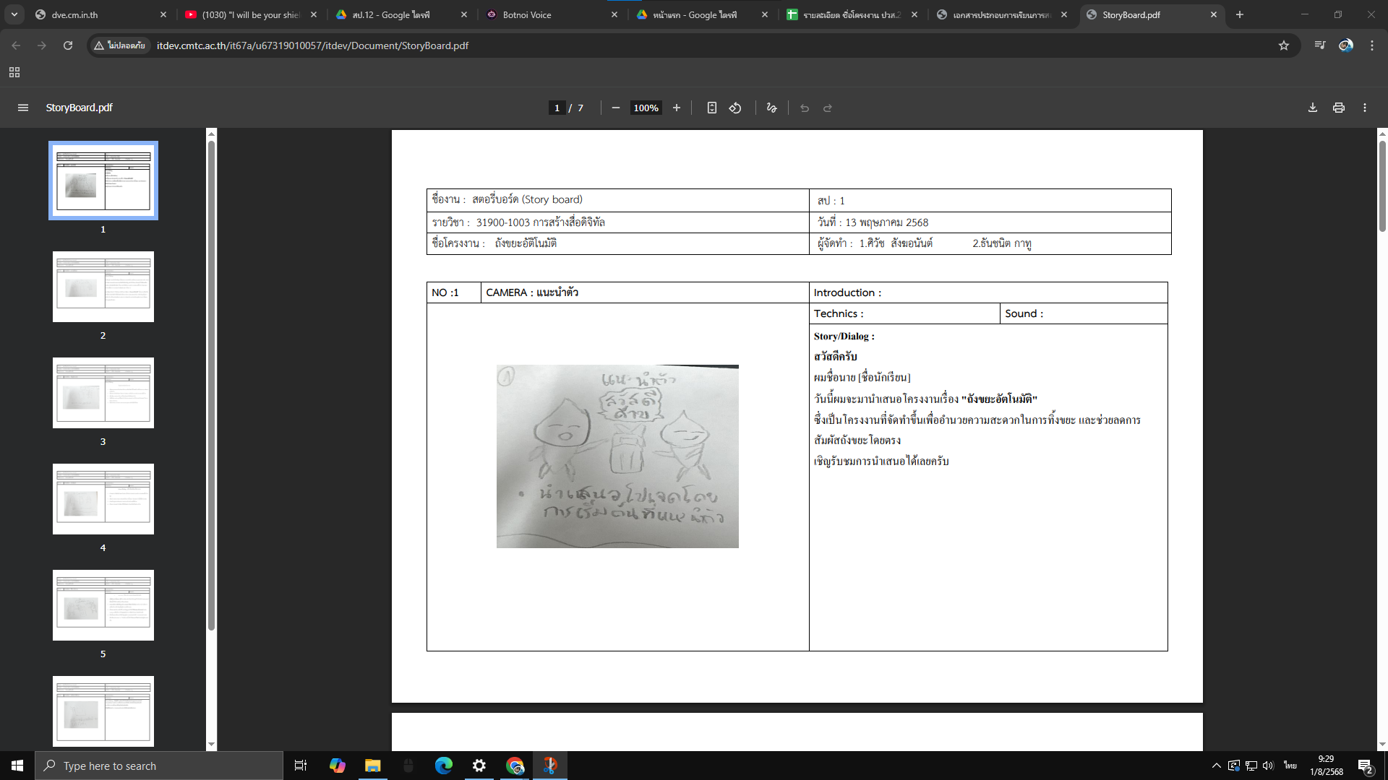Click the page number input field

pyautogui.click(x=557, y=108)
